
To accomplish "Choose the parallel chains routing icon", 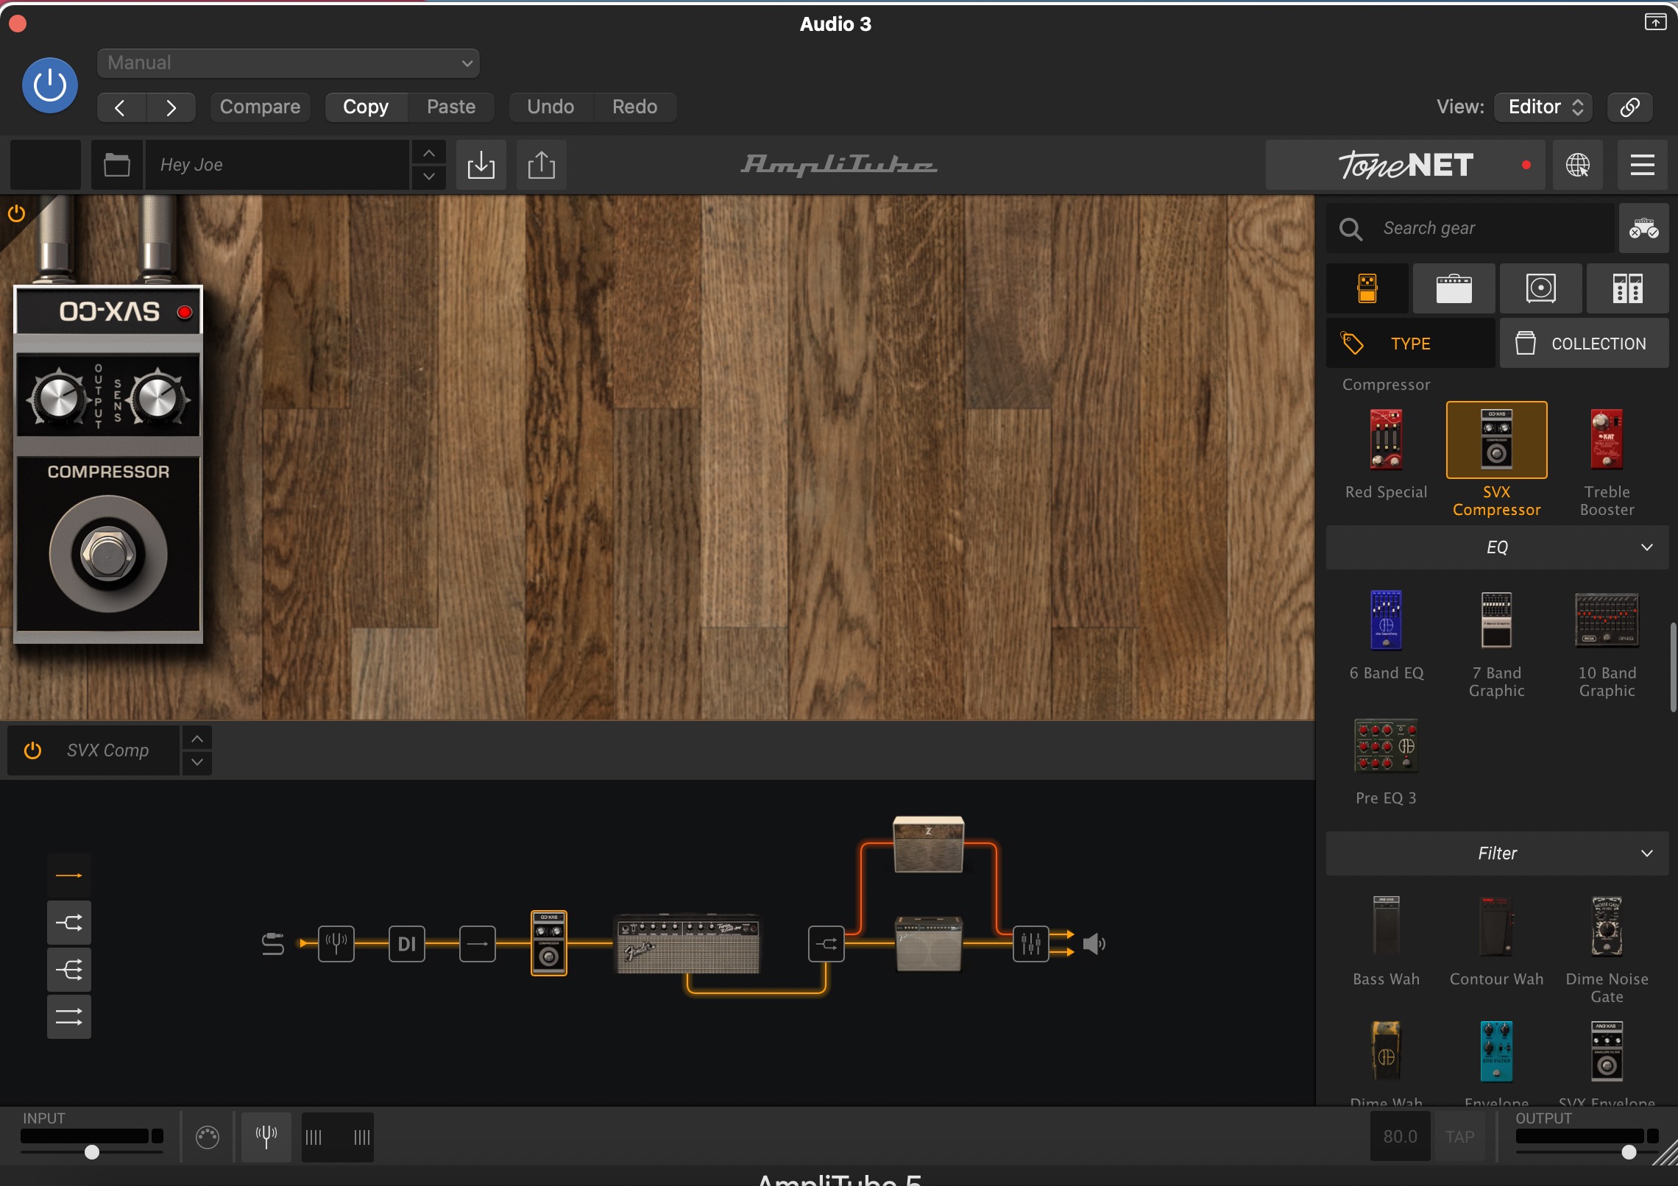I will pos(69,1017).
